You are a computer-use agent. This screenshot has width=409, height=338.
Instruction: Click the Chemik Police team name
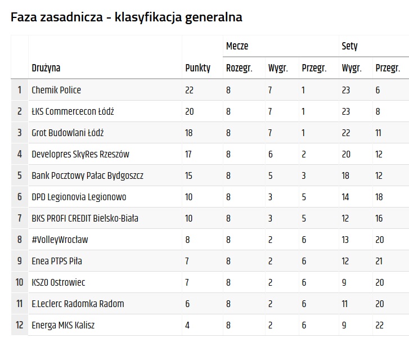(56, 90)
